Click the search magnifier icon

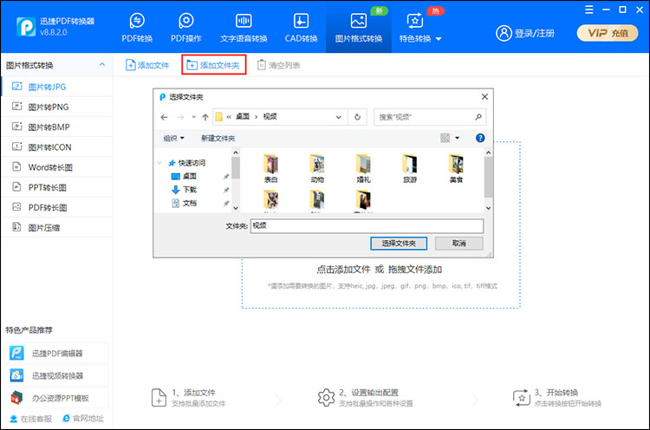click(478, 117)
